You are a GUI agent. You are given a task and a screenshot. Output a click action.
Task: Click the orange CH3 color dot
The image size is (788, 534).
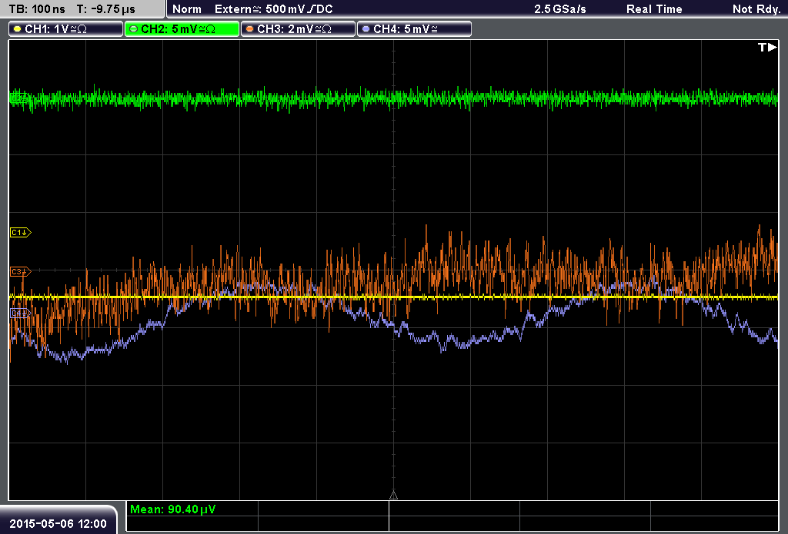click(x=249, y=29)
